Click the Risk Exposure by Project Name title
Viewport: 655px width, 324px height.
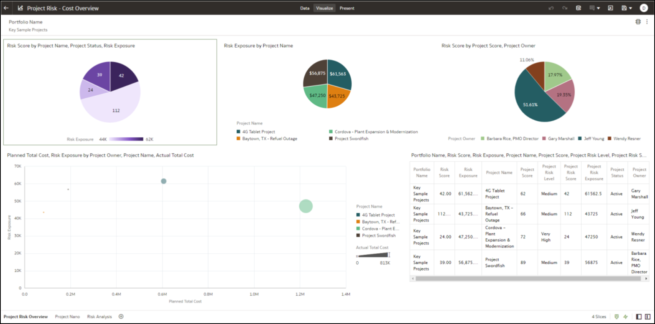pos(258,46)
